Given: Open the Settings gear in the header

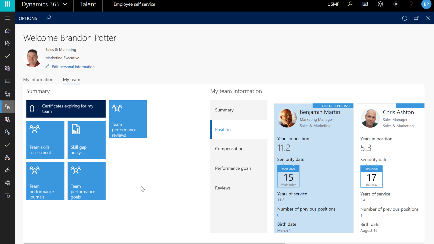Looking at the screenshot, I should click(396, 4).
